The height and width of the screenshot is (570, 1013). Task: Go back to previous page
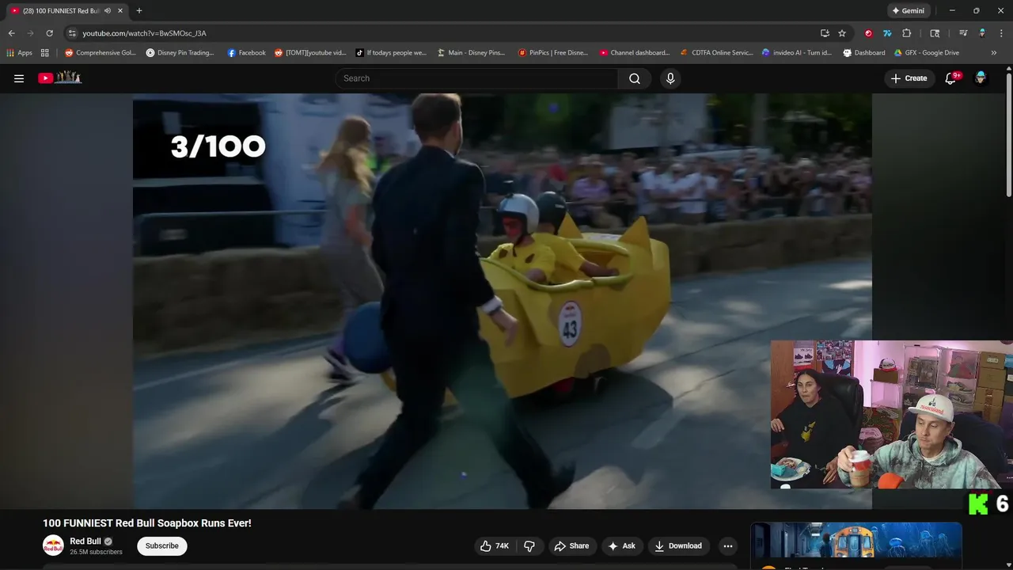pos(11,33)
